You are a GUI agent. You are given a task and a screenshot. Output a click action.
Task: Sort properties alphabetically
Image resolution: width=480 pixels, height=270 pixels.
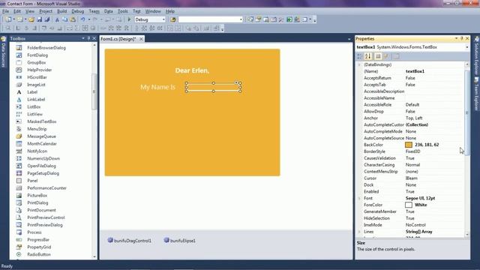(x=368, y=56)
